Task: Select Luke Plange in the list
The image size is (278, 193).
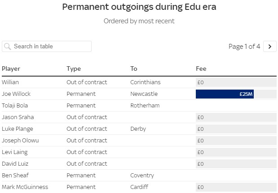Action: (17, 129)
